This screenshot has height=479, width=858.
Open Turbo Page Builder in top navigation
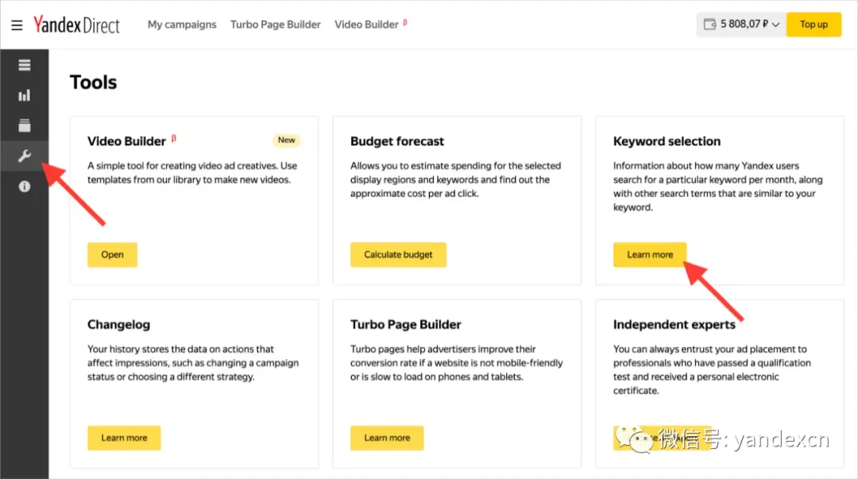pos(275,25)
